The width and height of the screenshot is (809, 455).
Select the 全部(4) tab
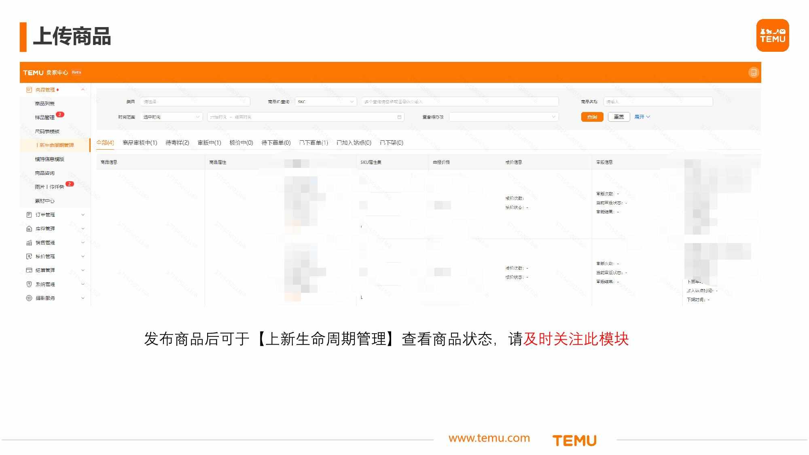click(105, 142)
